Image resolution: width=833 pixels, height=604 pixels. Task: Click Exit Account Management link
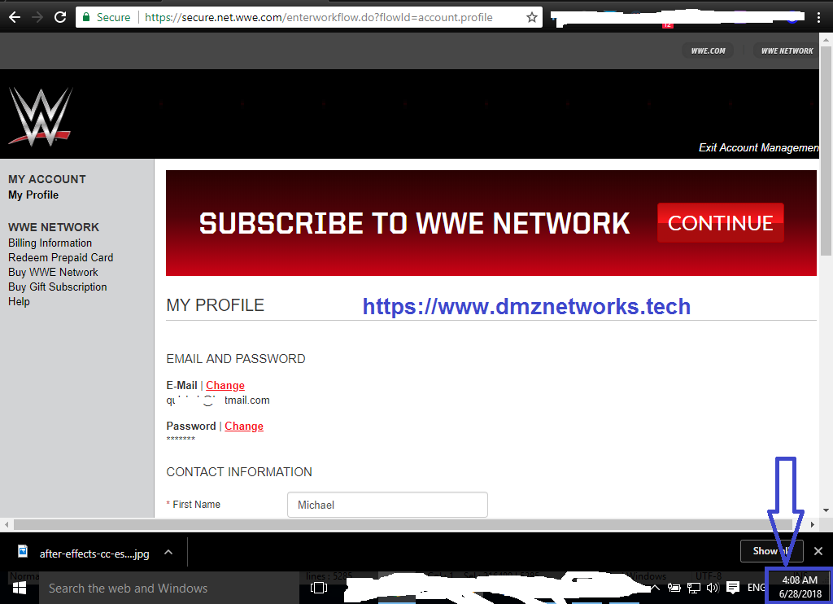pos(759,148)
